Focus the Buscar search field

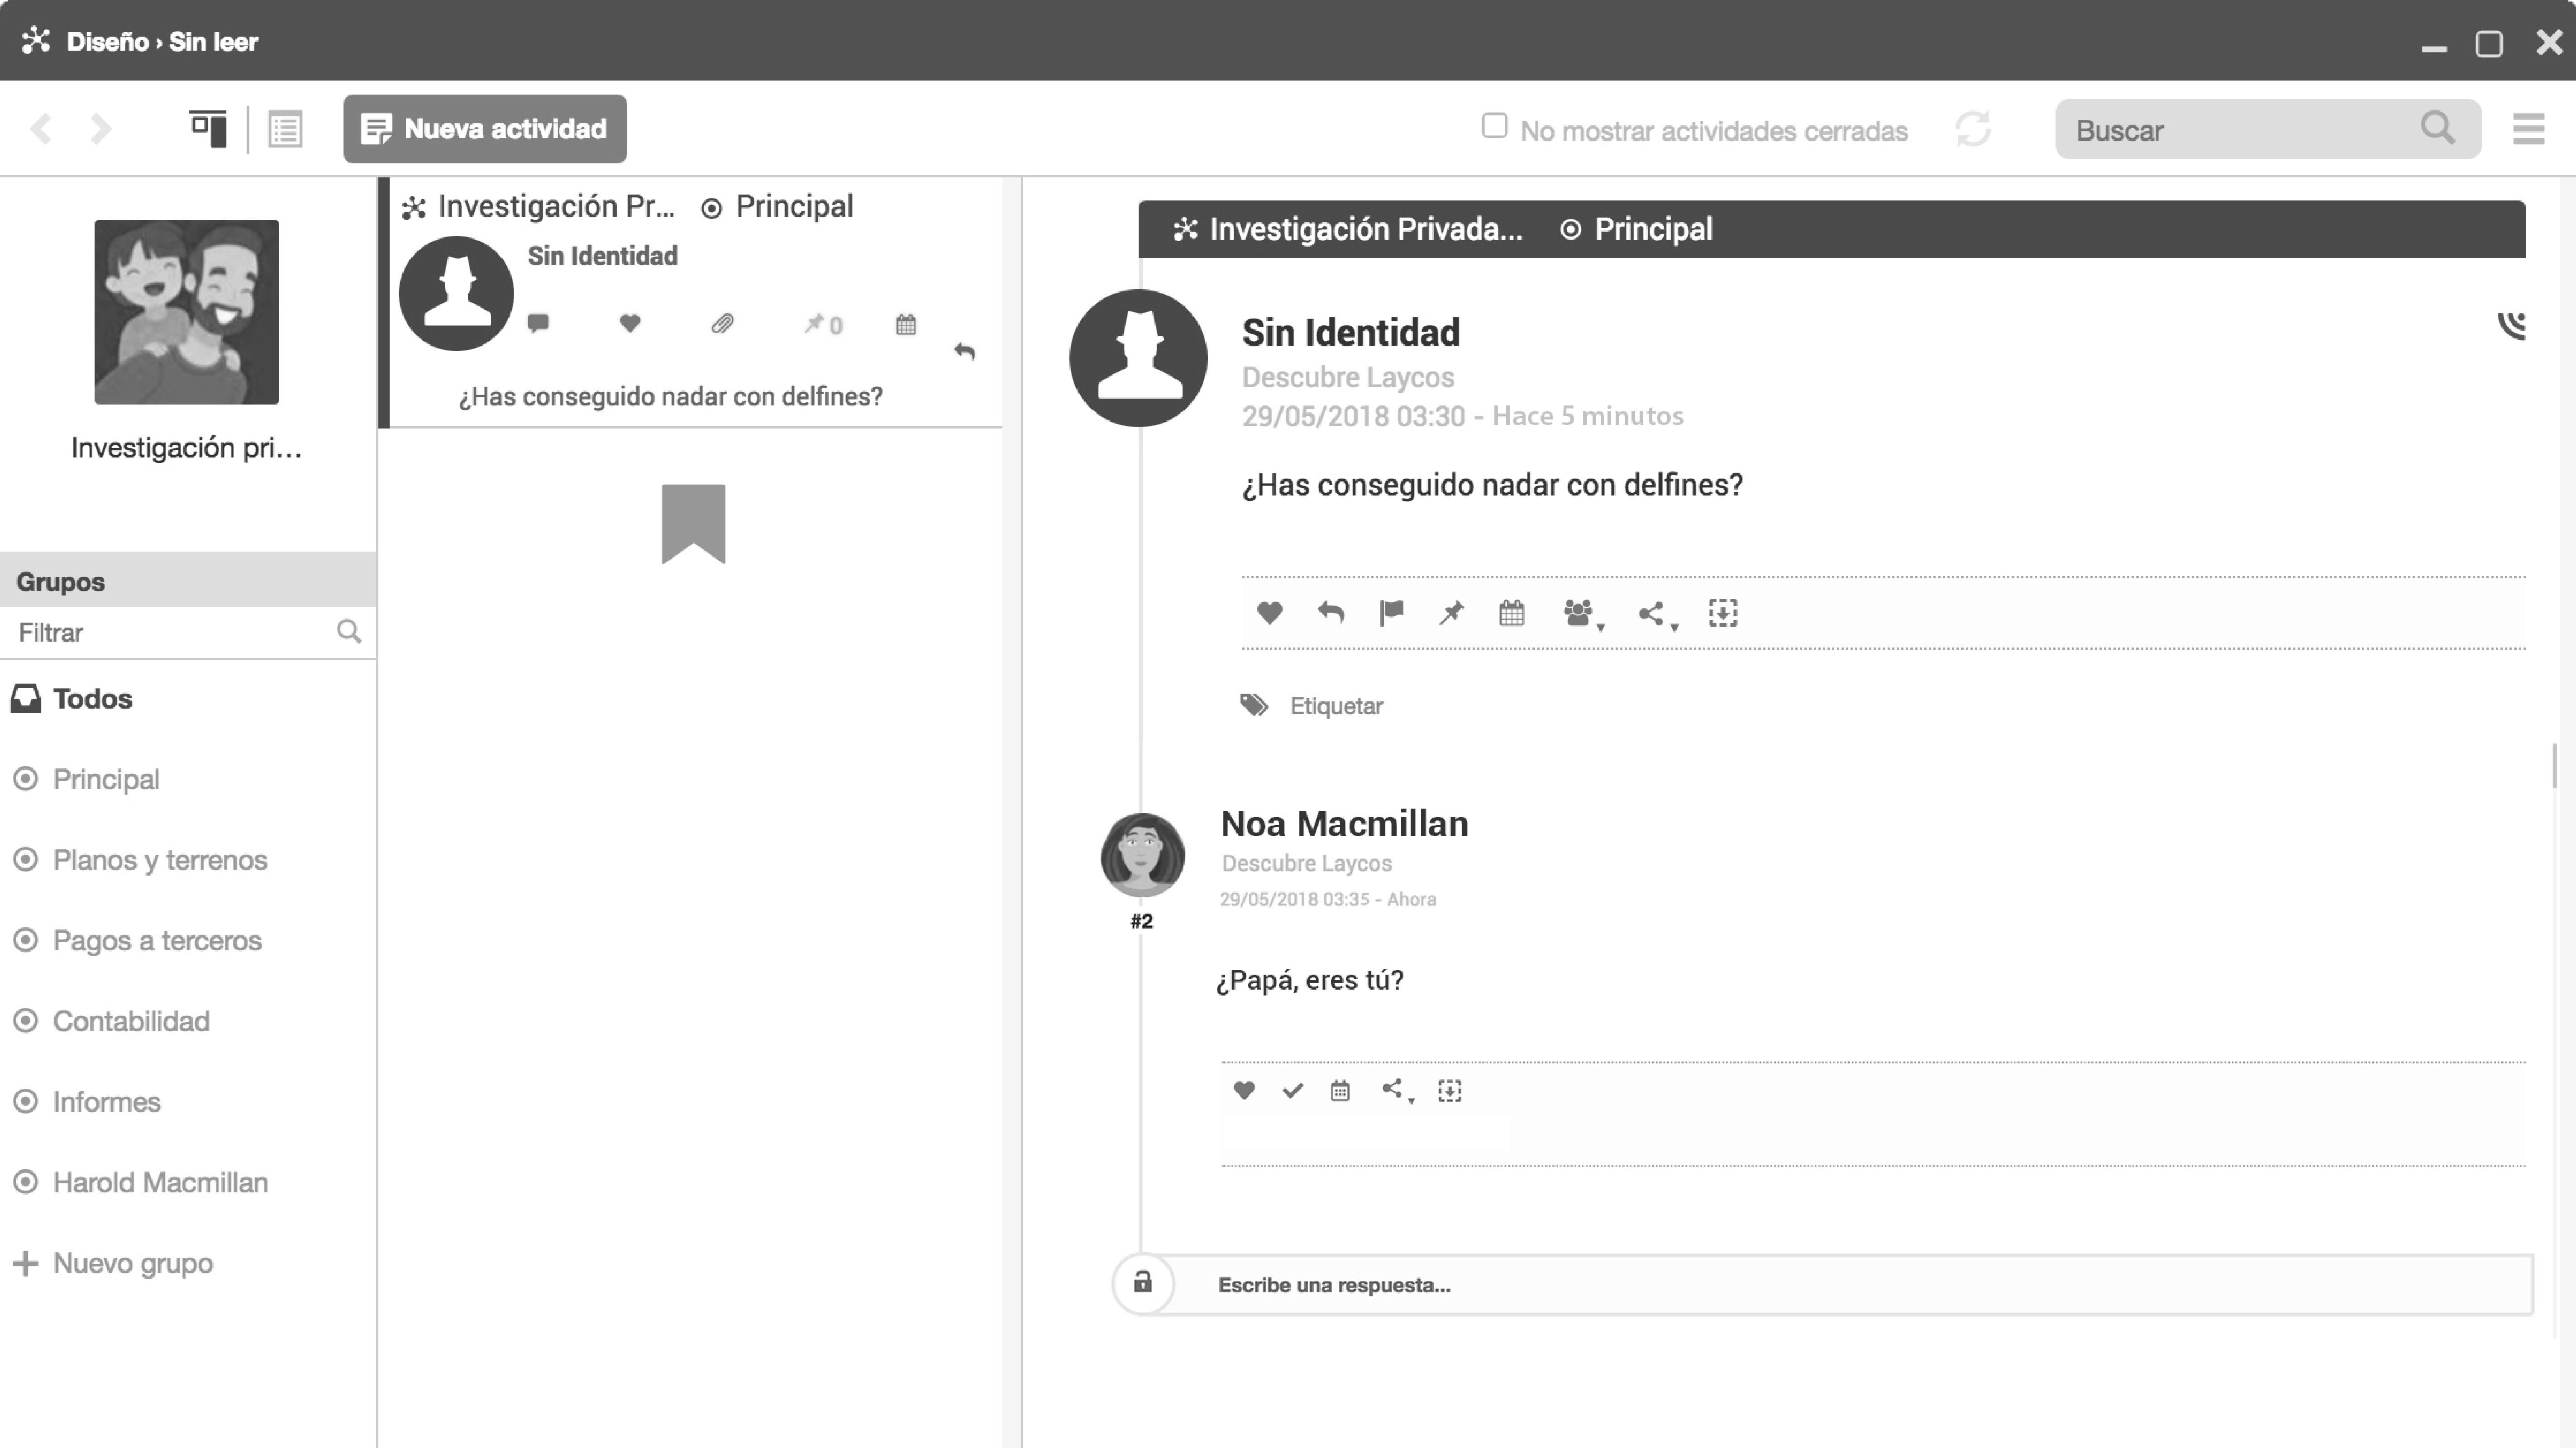tap(2268, 129)
